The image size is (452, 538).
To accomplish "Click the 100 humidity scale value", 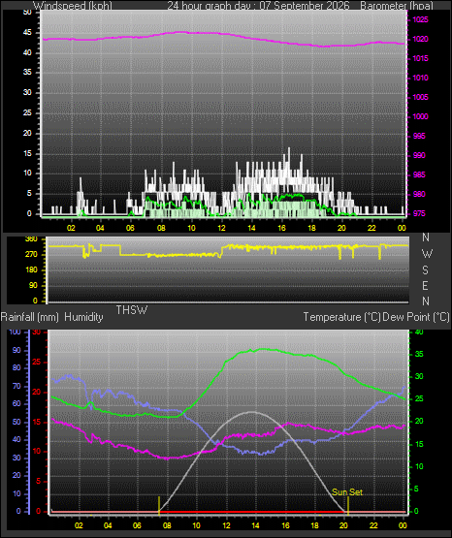I will [15, 332].
